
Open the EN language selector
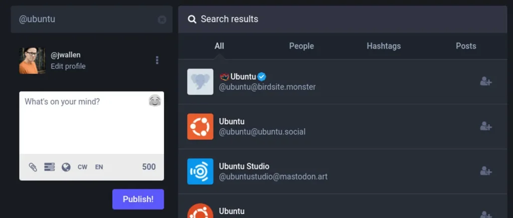pos(99,167)
